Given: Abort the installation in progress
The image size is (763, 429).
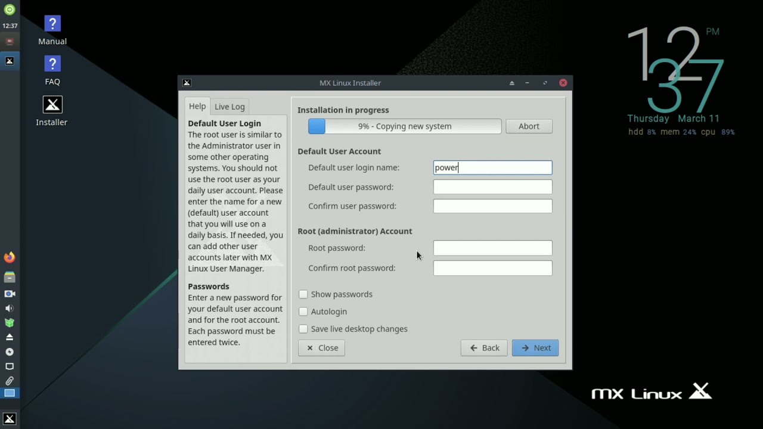Looking at the screenshot, I should [x=529, y=126].
